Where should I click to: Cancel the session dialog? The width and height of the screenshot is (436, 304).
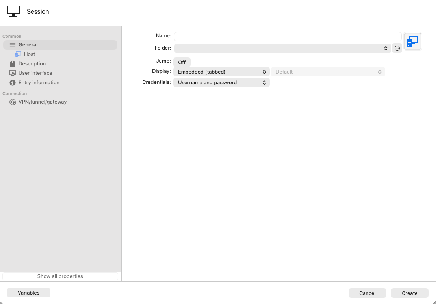(x=367, y=293)
